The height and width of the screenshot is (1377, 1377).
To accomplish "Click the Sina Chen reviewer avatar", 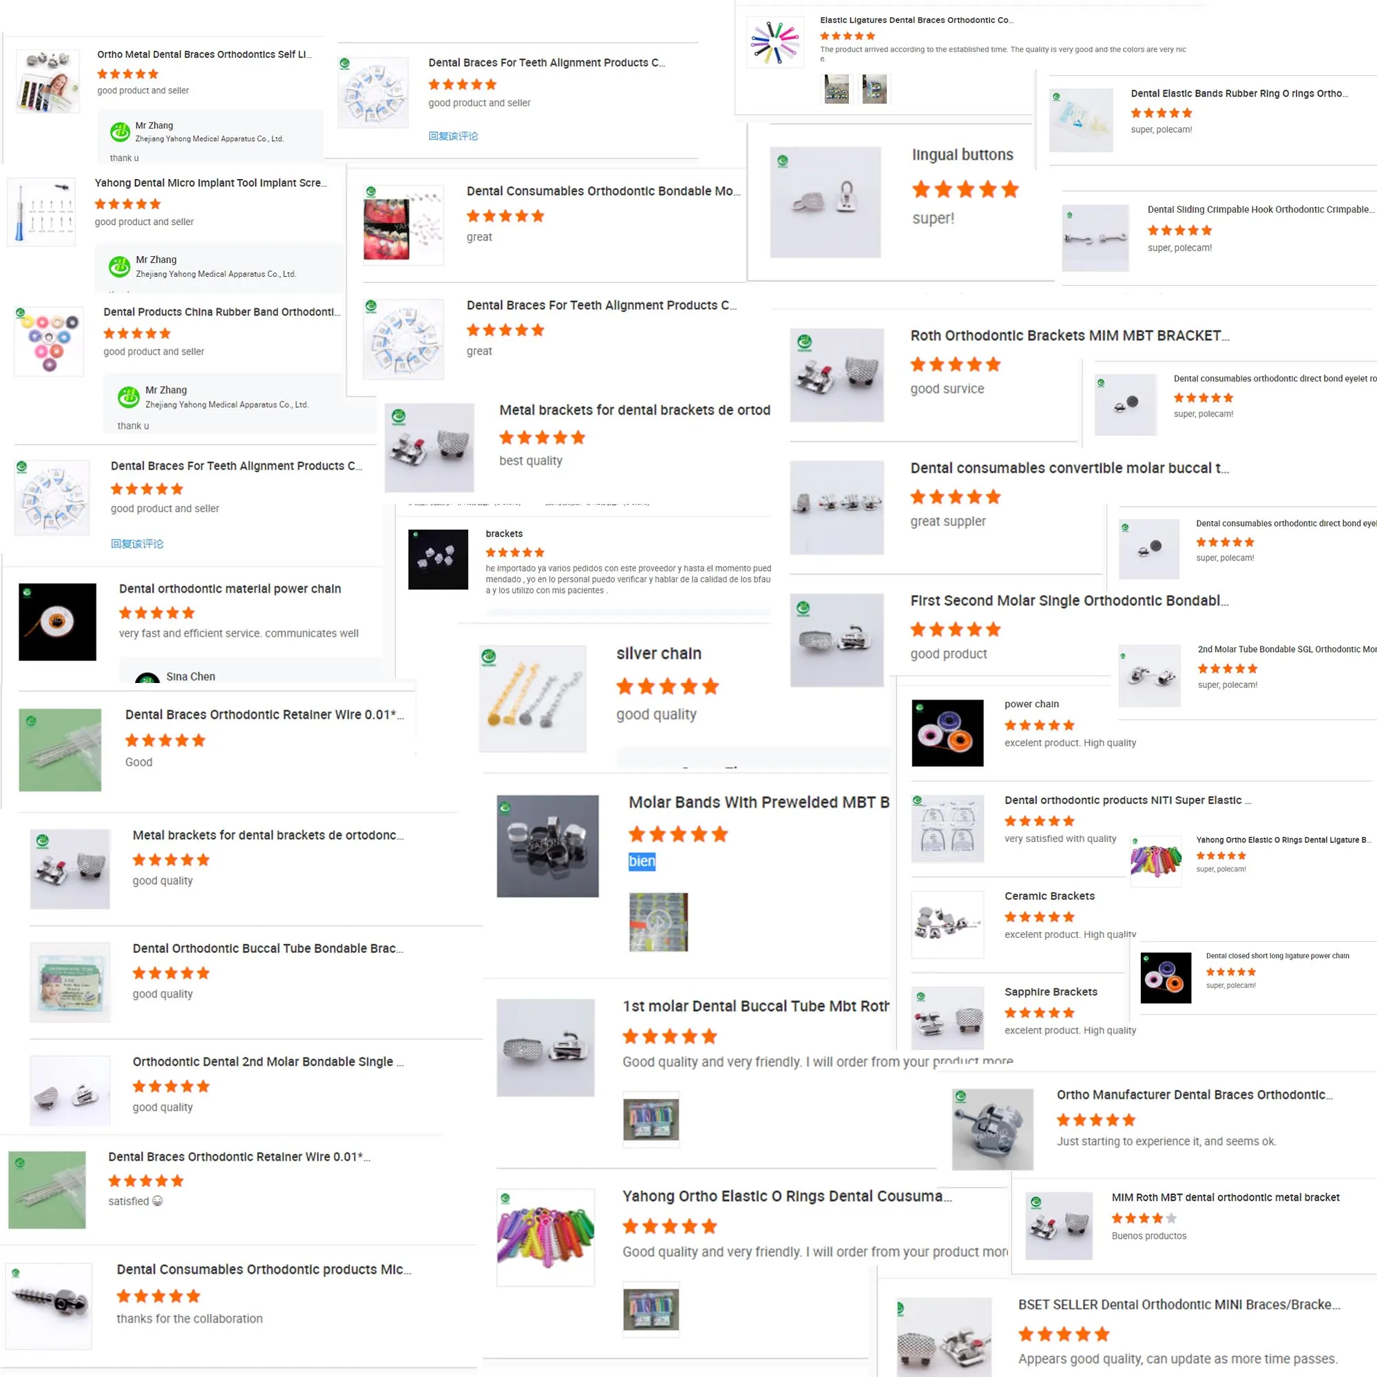I will 147,677.
